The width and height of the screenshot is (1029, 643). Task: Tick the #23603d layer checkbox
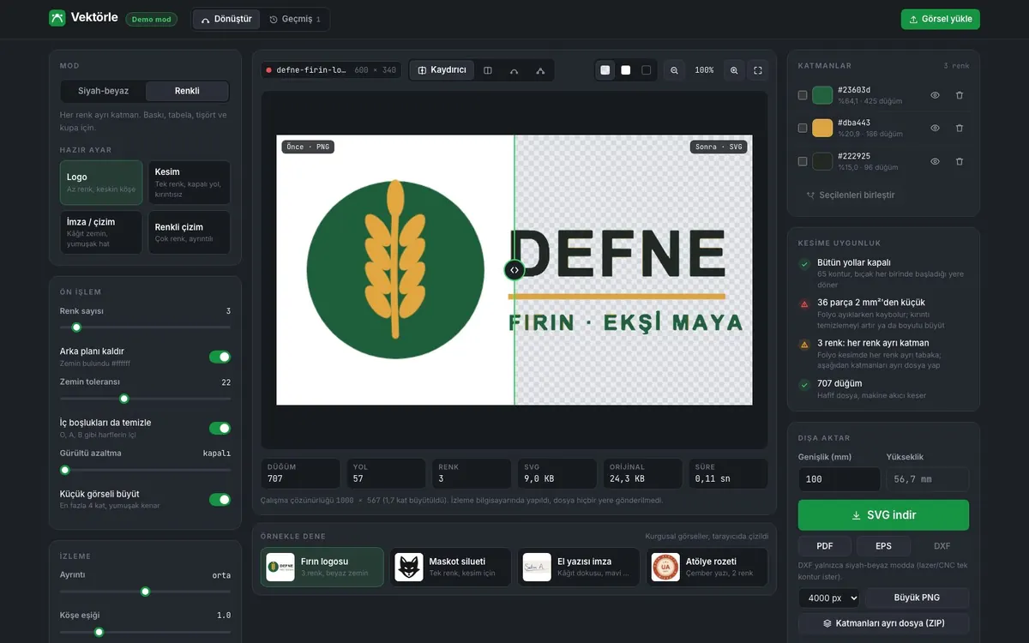(x=803, y=95)
